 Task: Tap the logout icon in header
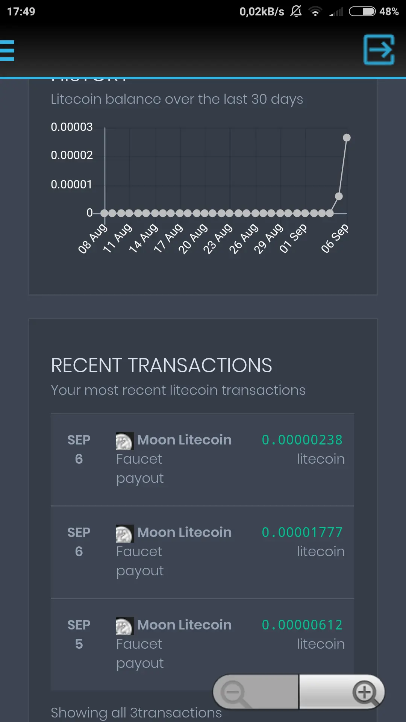[x=379, y=50]
